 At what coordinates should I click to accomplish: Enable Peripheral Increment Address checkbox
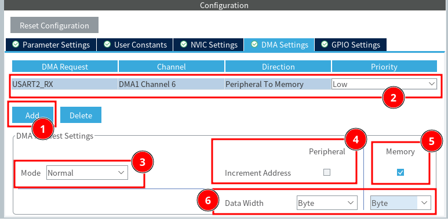coord(326,172)
